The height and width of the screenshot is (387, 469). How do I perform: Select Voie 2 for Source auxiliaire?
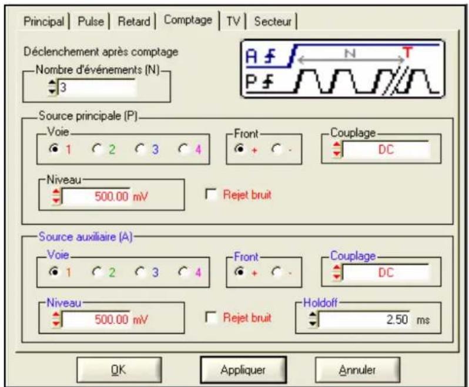point(97,272)
